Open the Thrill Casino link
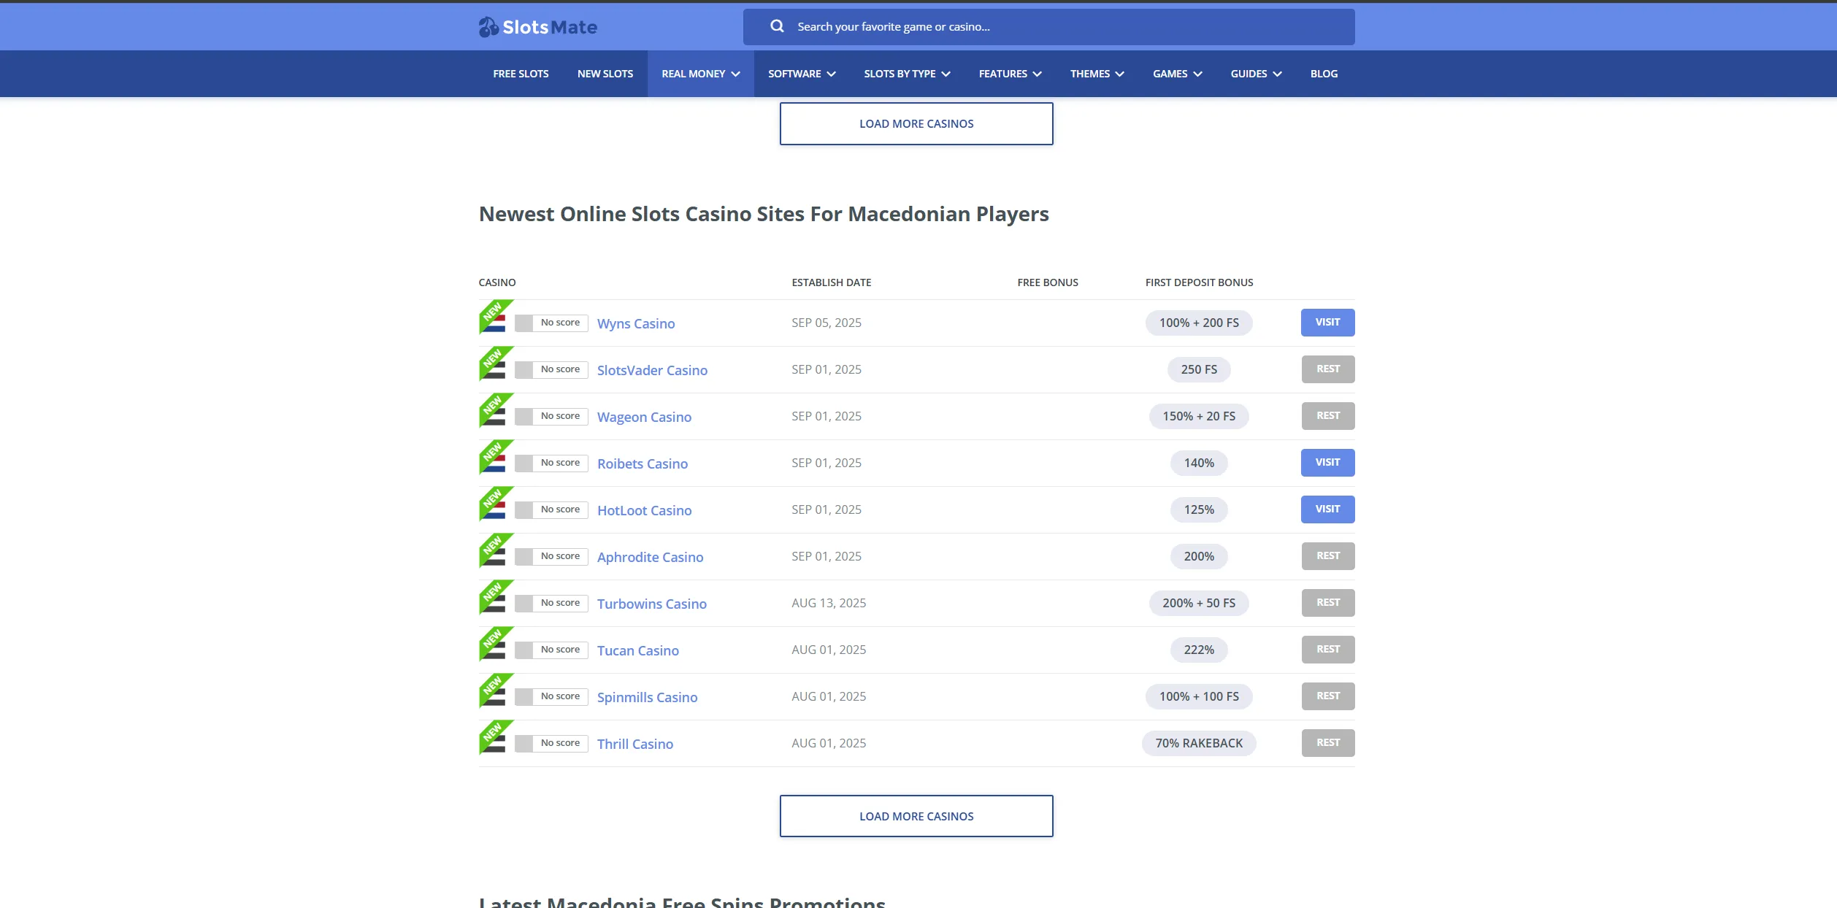This screenshot has height=908, width=1837. pyautogui.click(x=635, y=744)
